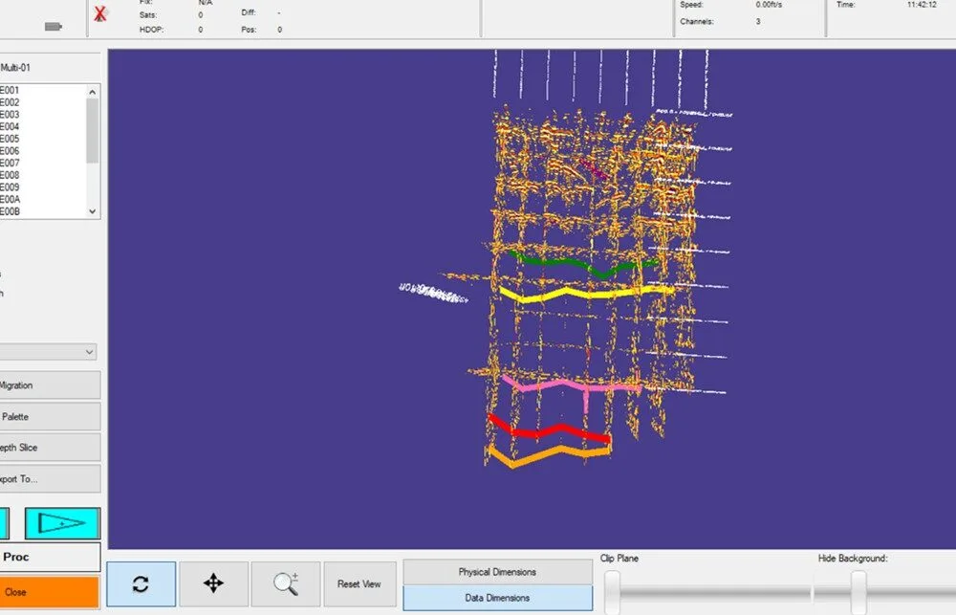Click the Proc field
Viewport: 956px width, 615px height.
[x=50, y=557]
